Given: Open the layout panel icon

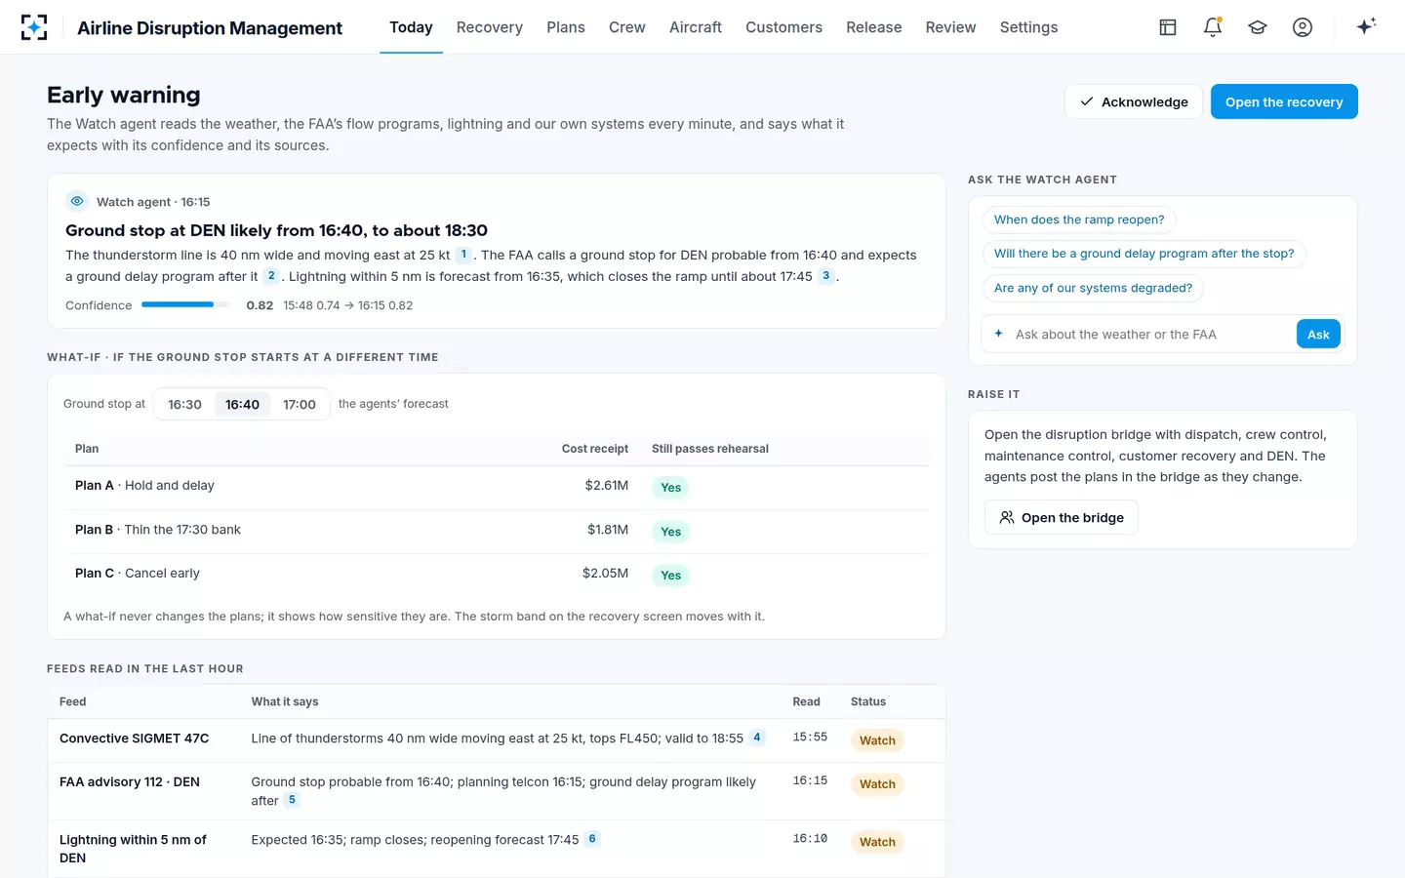Looking at the screenshot, I should pyautogui.click(x=1168, y=27).
